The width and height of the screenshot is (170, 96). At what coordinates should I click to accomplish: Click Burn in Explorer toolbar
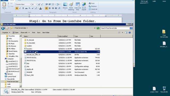[x=39, y=33]
